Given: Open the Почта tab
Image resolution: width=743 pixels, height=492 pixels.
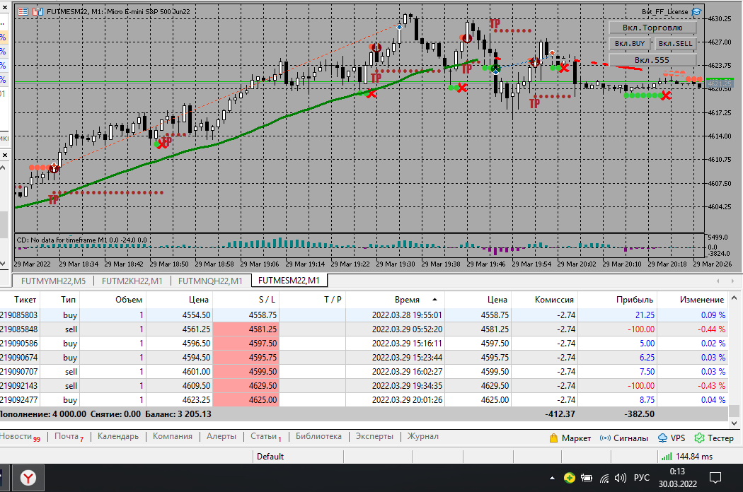Looking at the screenshot, I should pyautogui.click(x=69, y=437).
